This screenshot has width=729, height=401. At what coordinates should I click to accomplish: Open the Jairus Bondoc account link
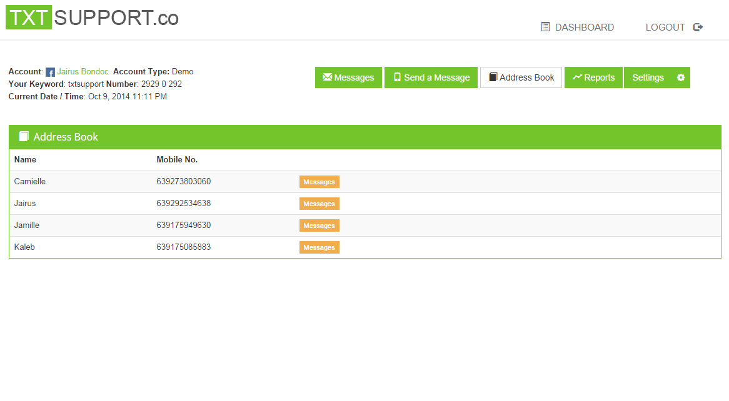coord(83,72)
